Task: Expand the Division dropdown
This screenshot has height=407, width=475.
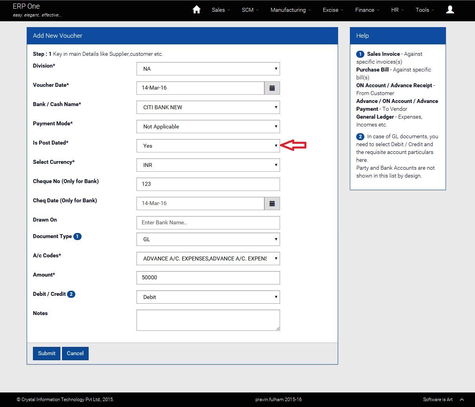Action: [208, 69]
